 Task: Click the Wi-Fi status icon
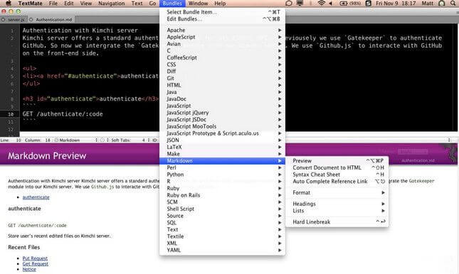pyautogui.click(x=322, y=4)
